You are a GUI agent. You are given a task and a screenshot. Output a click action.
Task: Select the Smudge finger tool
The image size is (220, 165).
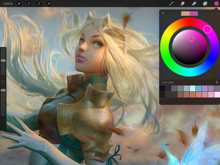click(x=183, y=4)
